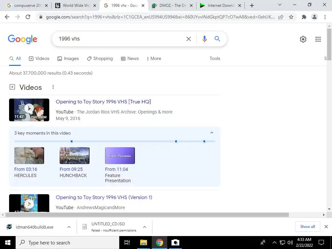
Task: Collapse the key moments panel
Action: (x=211, y=133)
